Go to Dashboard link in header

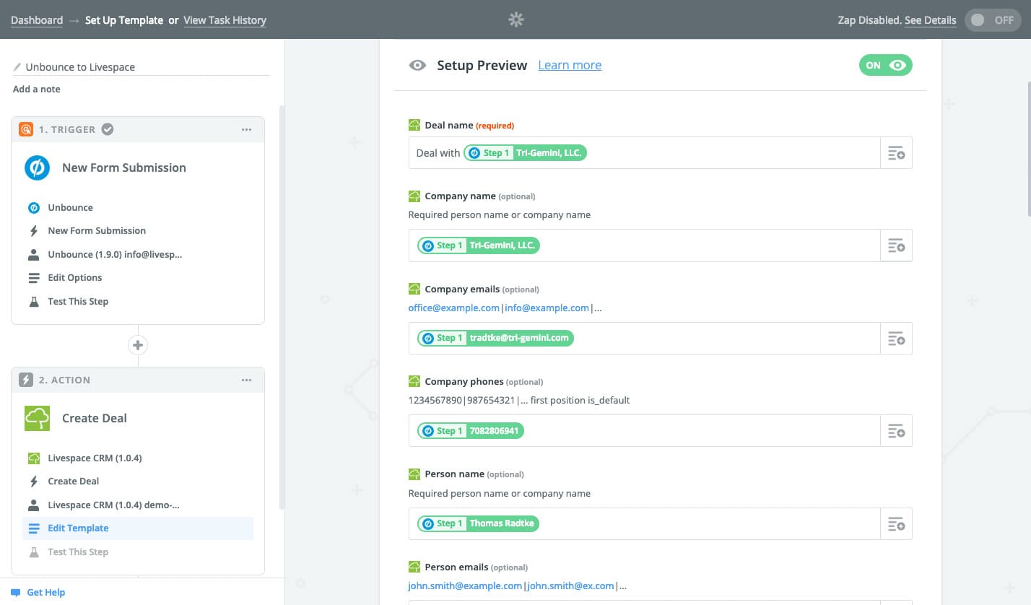[37, 20]
